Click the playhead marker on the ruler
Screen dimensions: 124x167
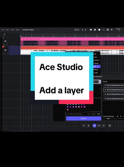pyautogui.click(x=21, y=36)
